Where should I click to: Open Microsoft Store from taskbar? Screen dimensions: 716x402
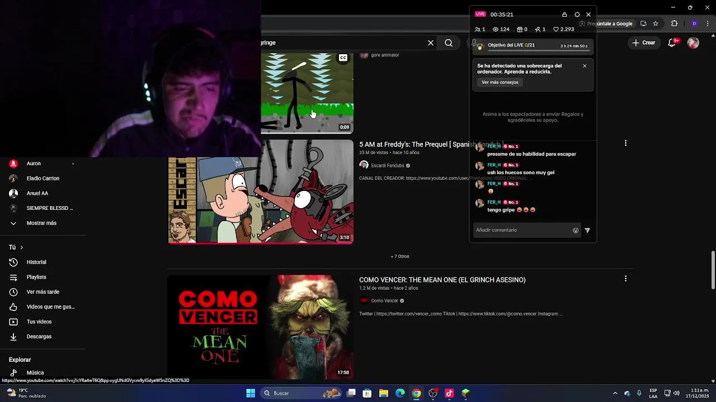[368, 393]
